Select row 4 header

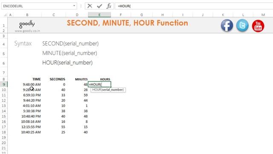pos(4,44)
